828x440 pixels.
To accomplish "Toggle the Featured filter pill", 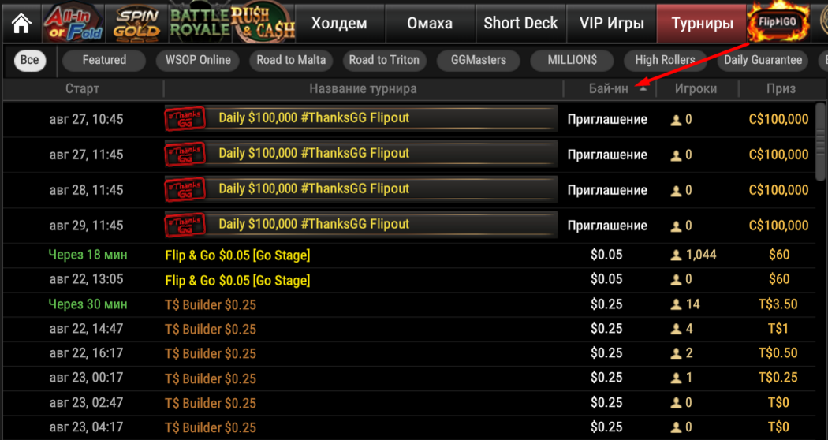I will coord(104,60).
